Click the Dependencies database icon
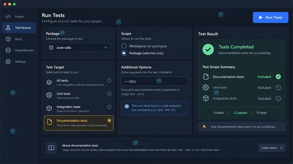This screenshot has height=164, width=293. coord(8,50)
